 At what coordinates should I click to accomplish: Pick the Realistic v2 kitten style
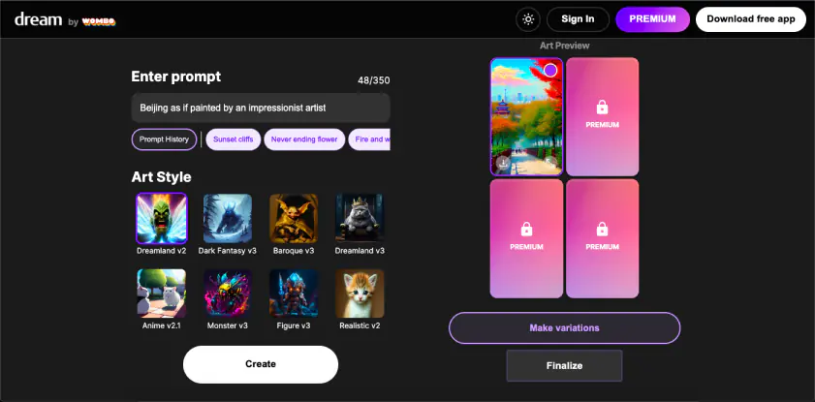tap(360, 294)
